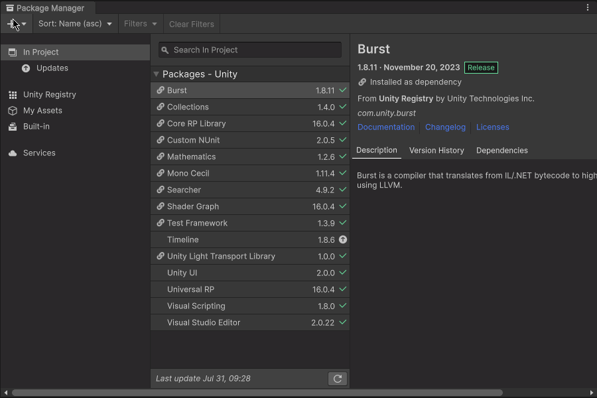This screenshot has height=398, width=597.
Task: Click the checkmark next to Visual Studio Editor
Action: click(343, 322)
